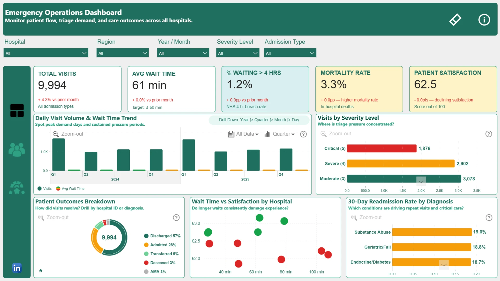Open the dashboard overview grid icon in sidebar
The height and width of the screenshot is (281, 500).
17,111
